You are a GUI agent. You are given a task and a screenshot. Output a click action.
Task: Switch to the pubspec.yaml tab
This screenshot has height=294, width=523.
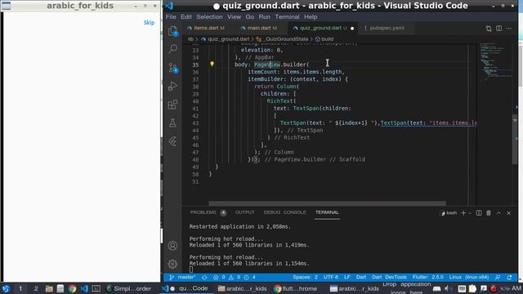click(387, 29)
